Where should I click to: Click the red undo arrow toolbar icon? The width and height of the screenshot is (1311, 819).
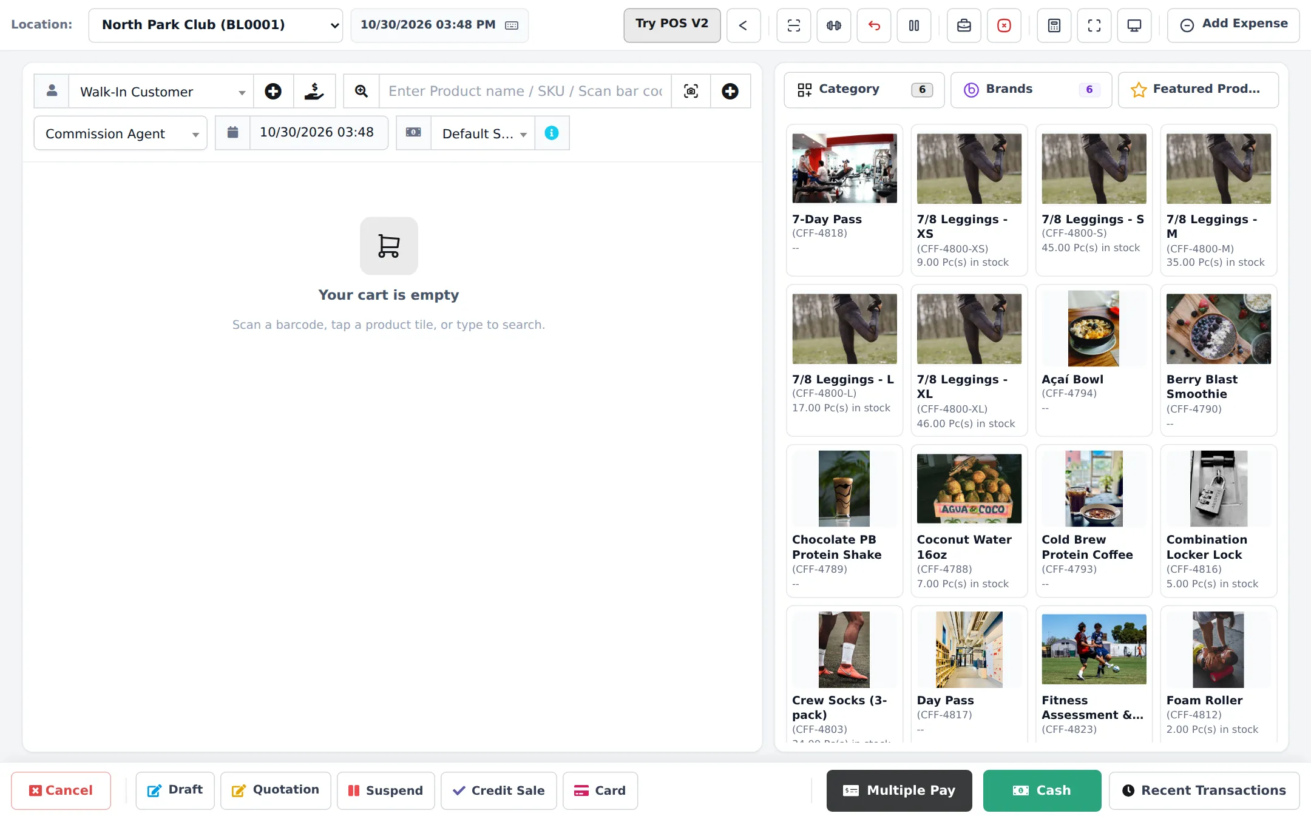(874, 25)
